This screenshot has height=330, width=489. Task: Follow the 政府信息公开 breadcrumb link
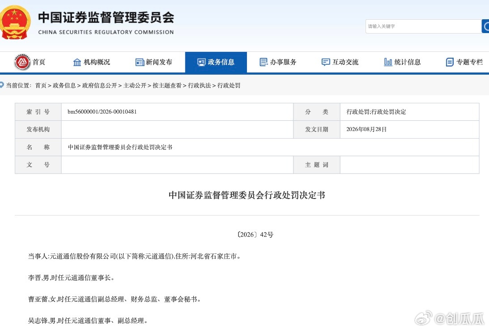point(99,85)
